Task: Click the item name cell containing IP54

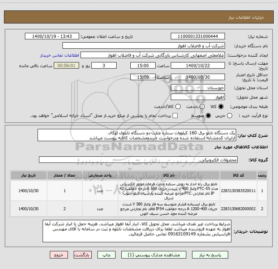Action: click(x=169, y=209)
